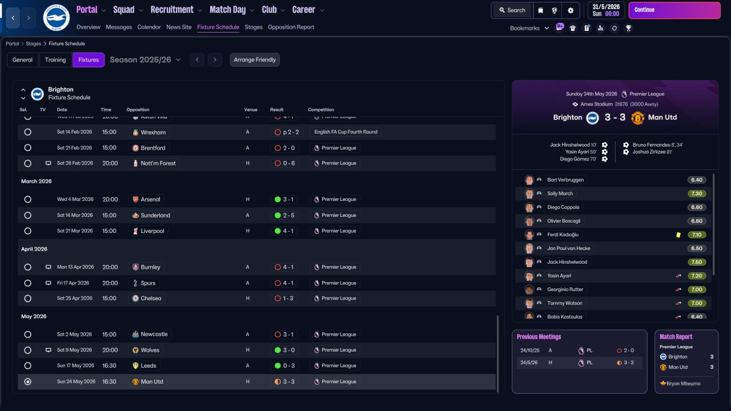Viewport: 731px width, 411px height.
Task: Open the globe icon in the top bar
Action: pyautogui.click(x=555, y=10)
